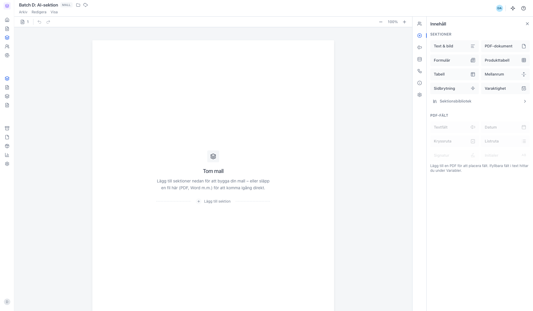This screenshot has height=311, width=533.
Task: Click the DA user avatar
Action: pos(500,8)
